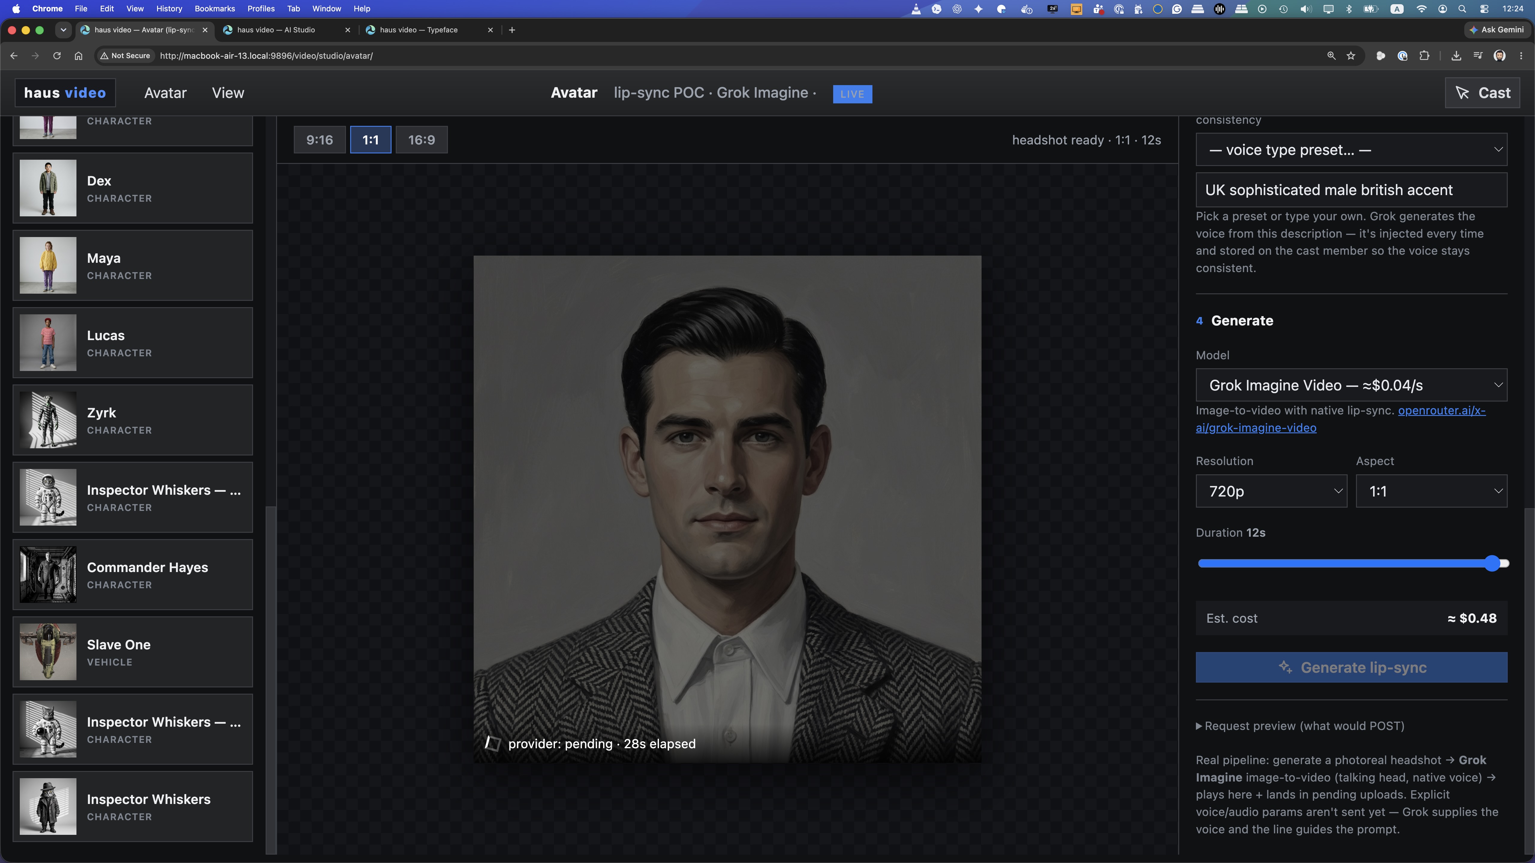
Task: Open the zoom magnifier icon in address bar
Action: pos(1331,55)
